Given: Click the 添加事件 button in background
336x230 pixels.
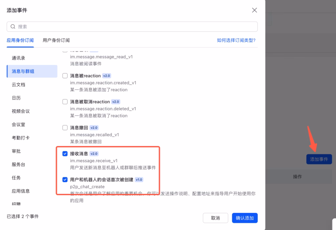Looking at the screenshot, I should (319, 159).
